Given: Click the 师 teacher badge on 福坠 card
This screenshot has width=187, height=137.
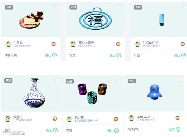Looking at the screenshot, I should click(118, 44).
